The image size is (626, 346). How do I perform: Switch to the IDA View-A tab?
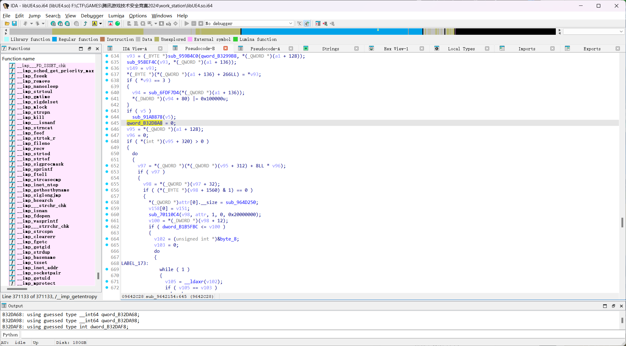pyautogui.click(x=135, y=48)
